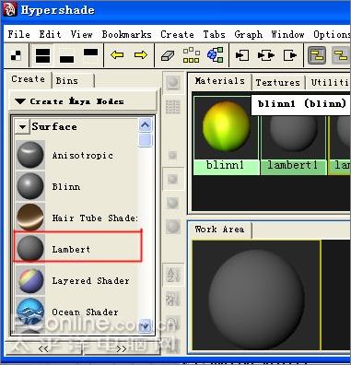The height and width of the screenshot is (365, 351).
Task: Create a Hair Tube Shader from its icon
Action: coord(30,218)
